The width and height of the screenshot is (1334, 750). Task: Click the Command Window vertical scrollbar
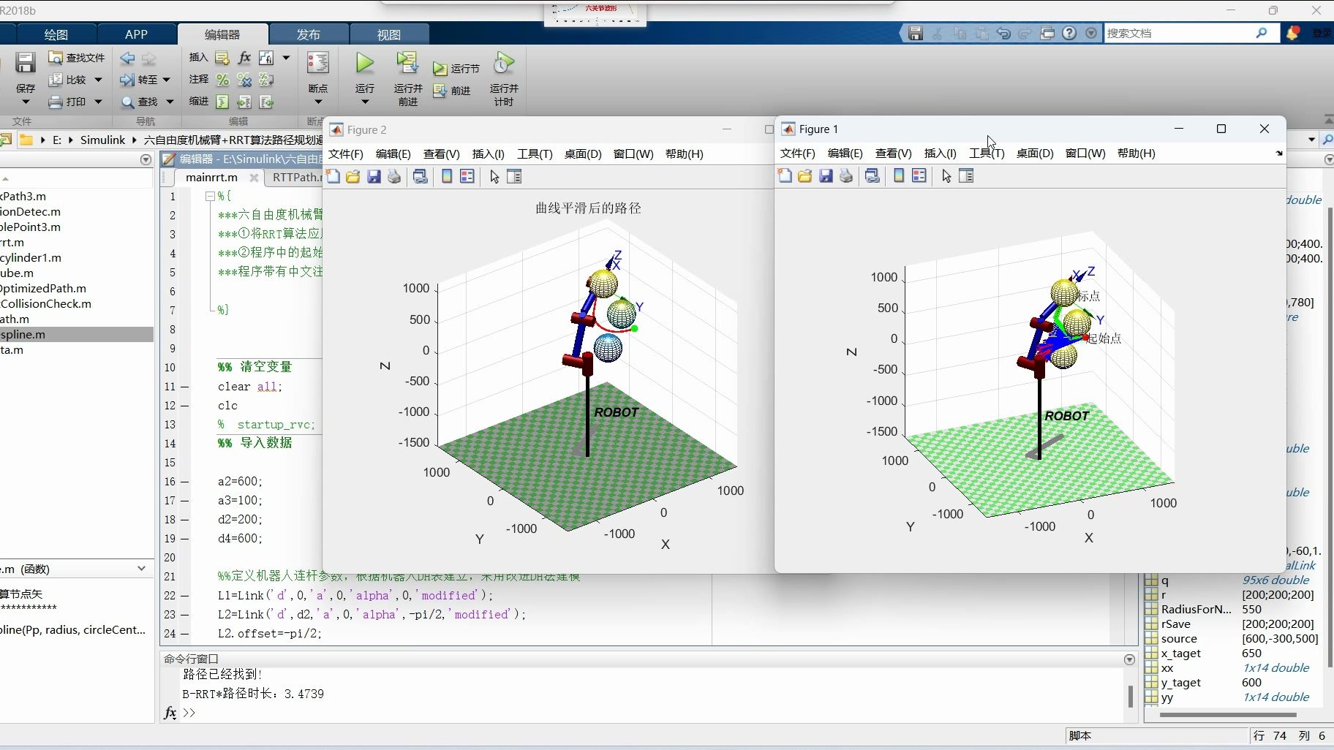coord(1130,695)
